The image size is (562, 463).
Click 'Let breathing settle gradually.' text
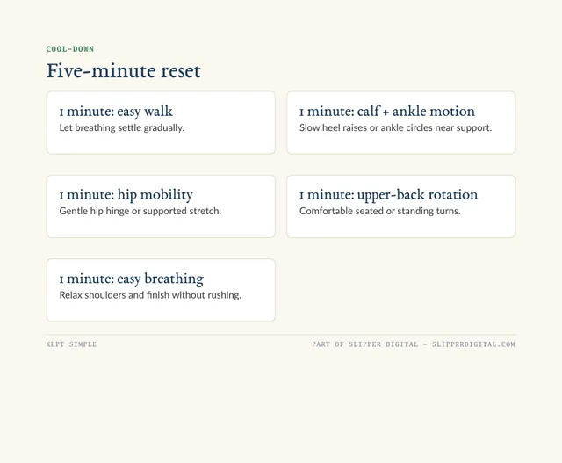122,127
